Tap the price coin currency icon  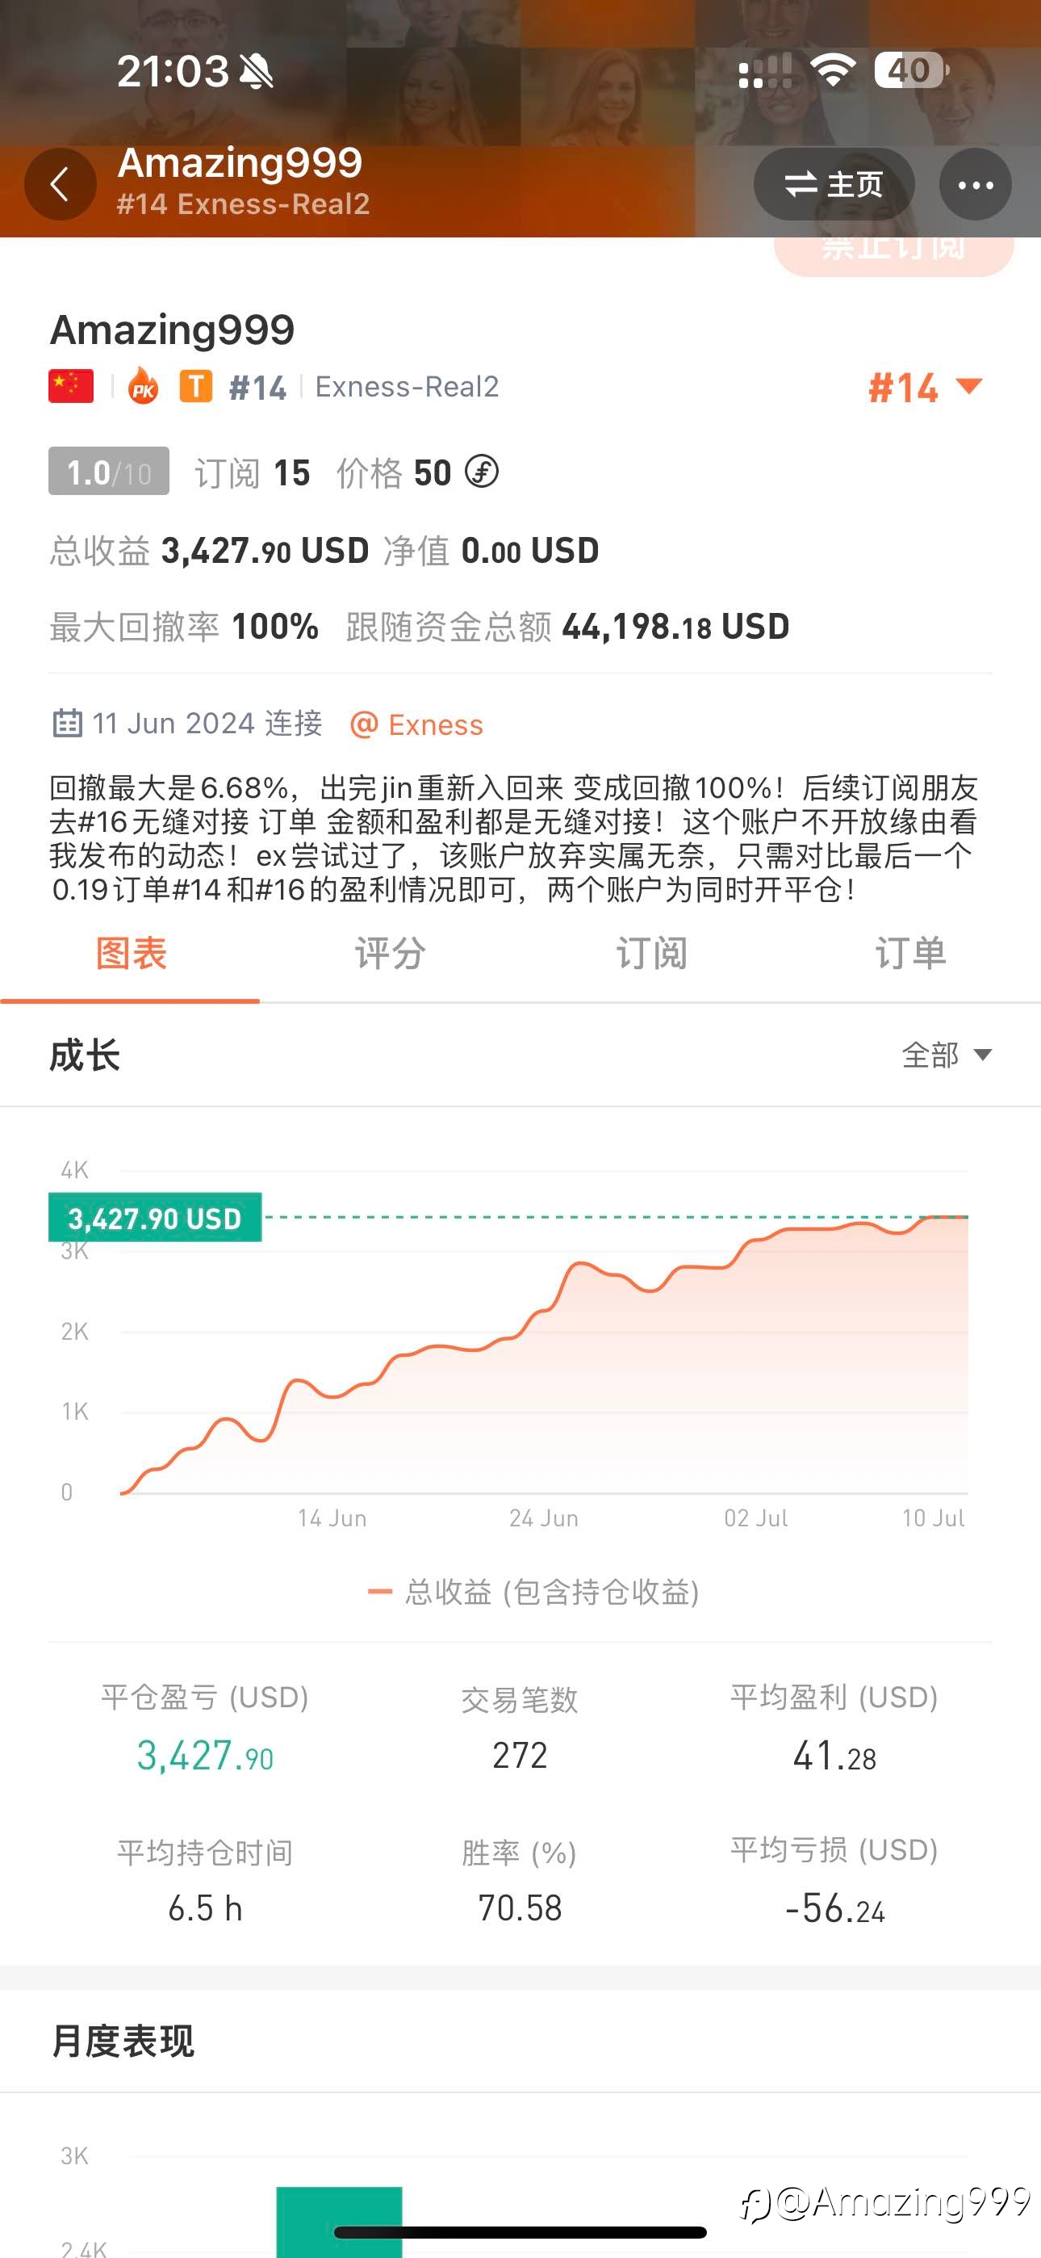click(481, 472)
